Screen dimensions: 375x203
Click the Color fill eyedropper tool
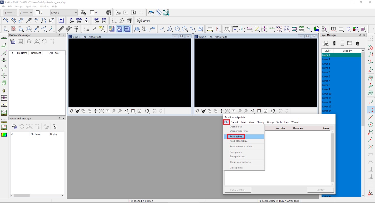click(36, 29)
